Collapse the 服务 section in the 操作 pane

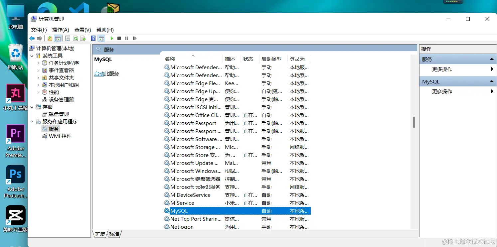click(x=492, y=59)
